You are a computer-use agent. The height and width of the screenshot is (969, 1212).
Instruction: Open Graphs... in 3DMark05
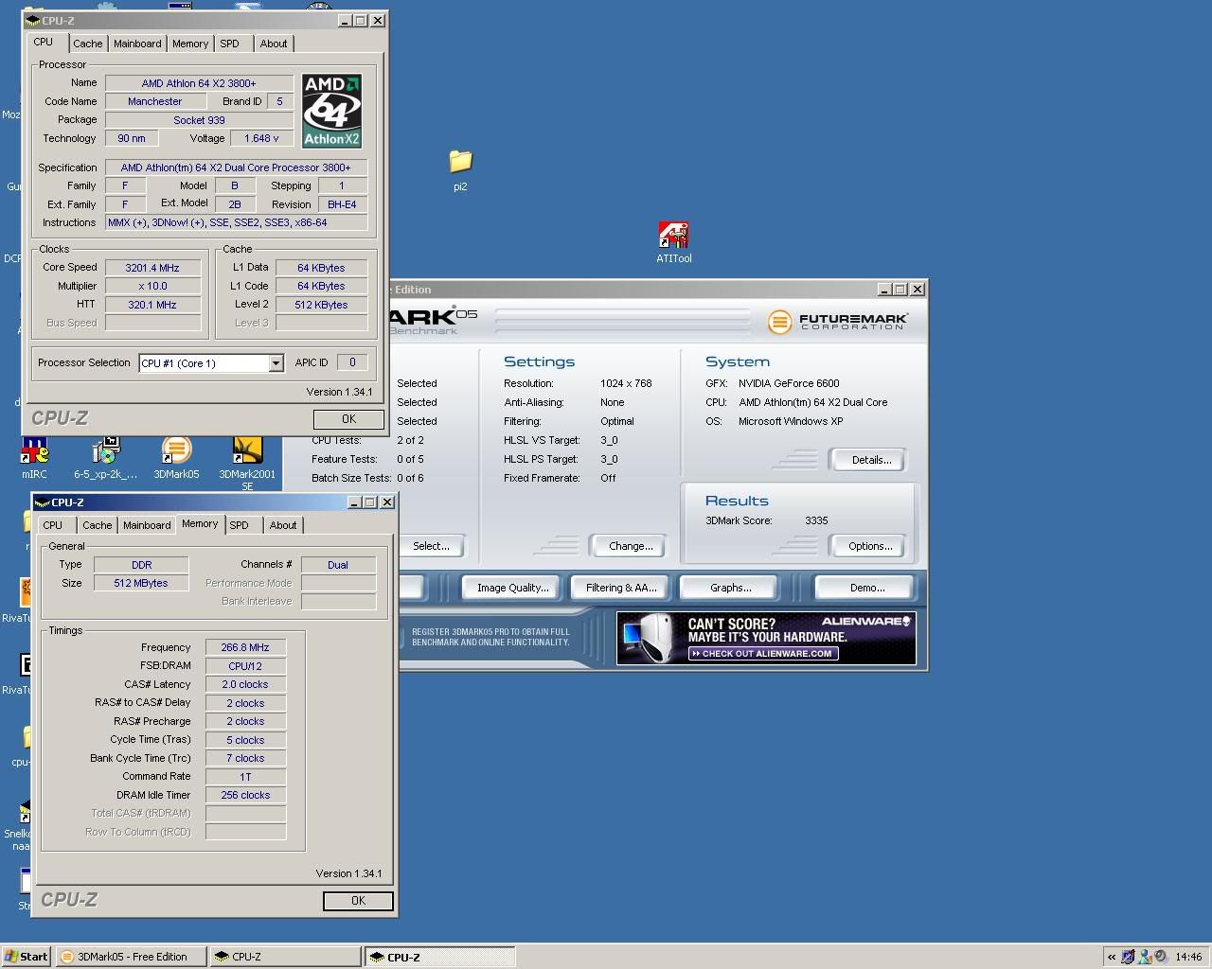coord(730,588)
